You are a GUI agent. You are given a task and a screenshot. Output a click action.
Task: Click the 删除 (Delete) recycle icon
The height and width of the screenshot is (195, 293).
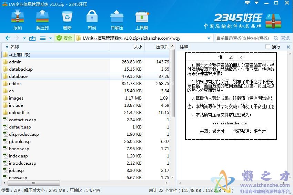pyautogui.click(x=67, y=20)
